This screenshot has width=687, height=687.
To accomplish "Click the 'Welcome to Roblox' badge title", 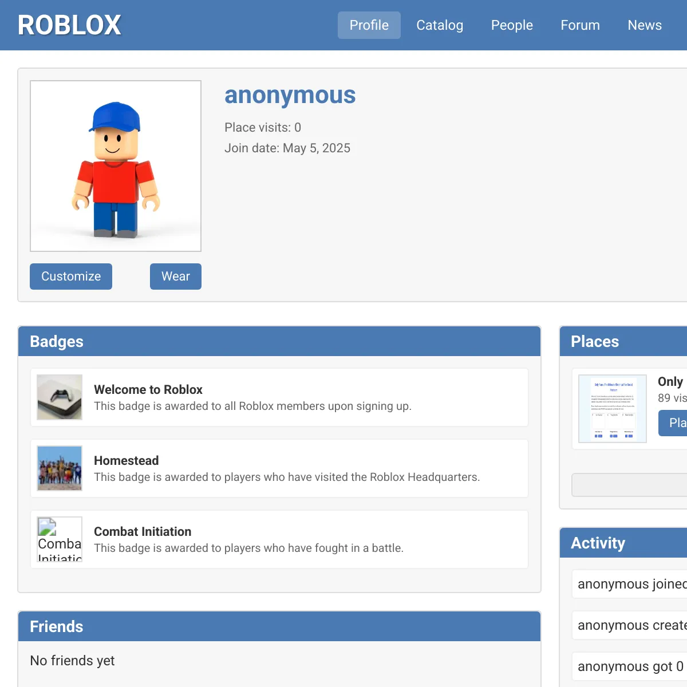I will (x=148, y=389).
